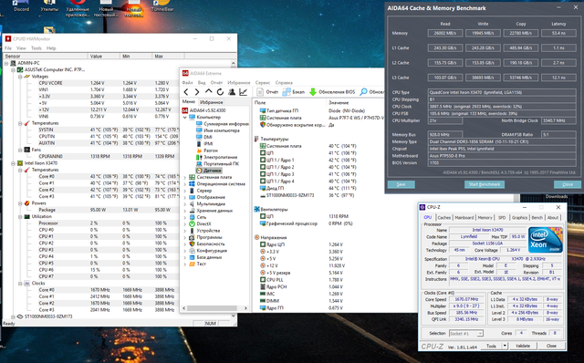584x363 pixels.
Task: Switch to Избранное tab in AIDA64 panel
Action: coord(211,102)
